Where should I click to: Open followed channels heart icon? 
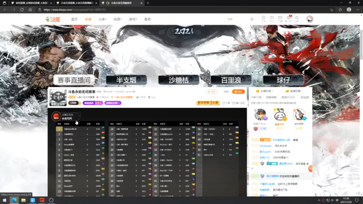(x=272, y=18)
